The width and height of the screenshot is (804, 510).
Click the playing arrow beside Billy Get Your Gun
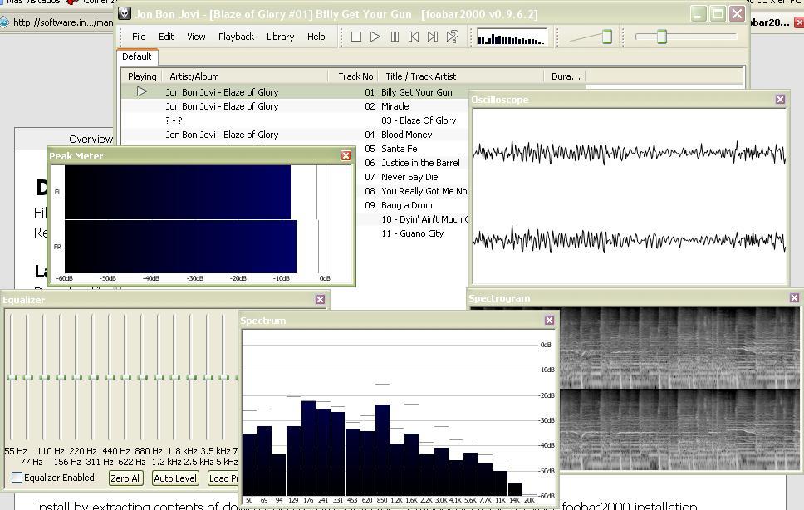coord(141,91)
